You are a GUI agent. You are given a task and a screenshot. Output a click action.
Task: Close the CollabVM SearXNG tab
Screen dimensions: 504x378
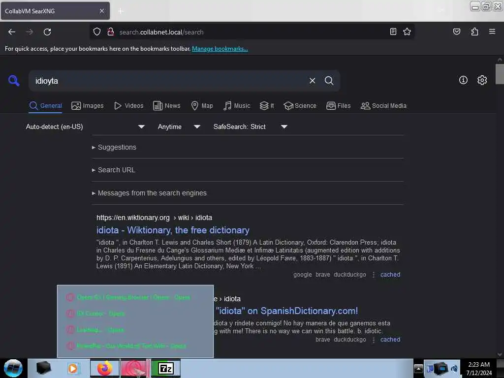point(101,11)
